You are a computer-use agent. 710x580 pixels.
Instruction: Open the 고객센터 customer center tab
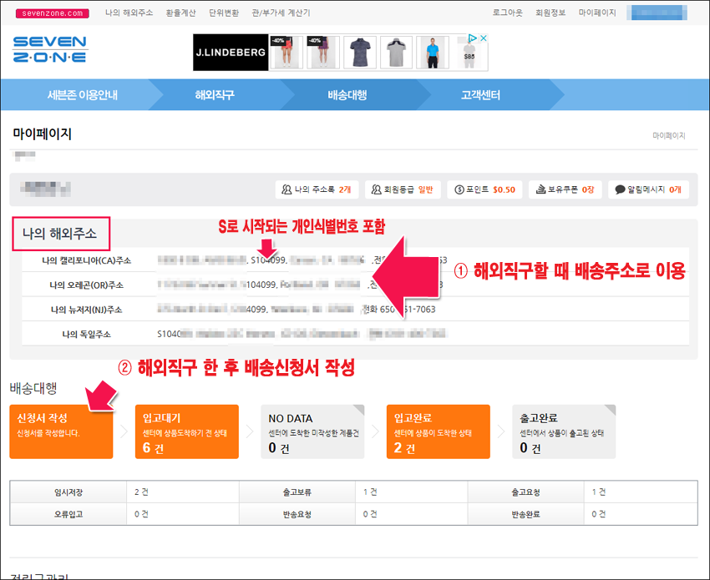point(480,95)
